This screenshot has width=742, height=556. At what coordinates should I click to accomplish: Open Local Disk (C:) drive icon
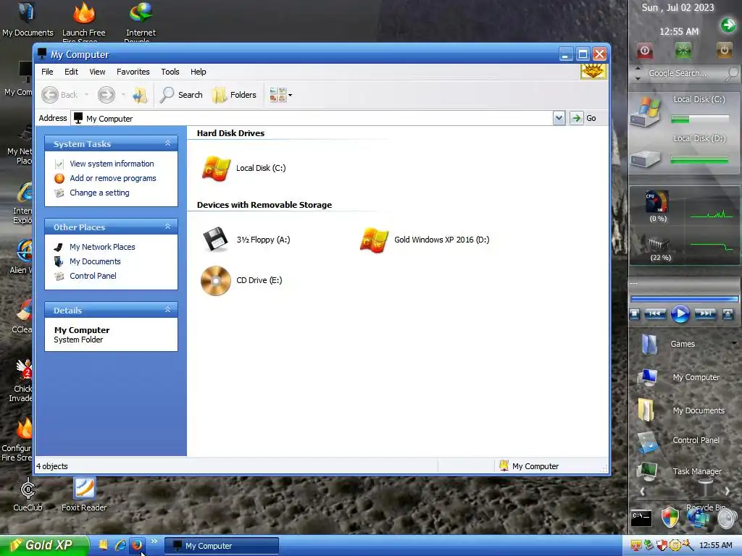click(216, 168)
